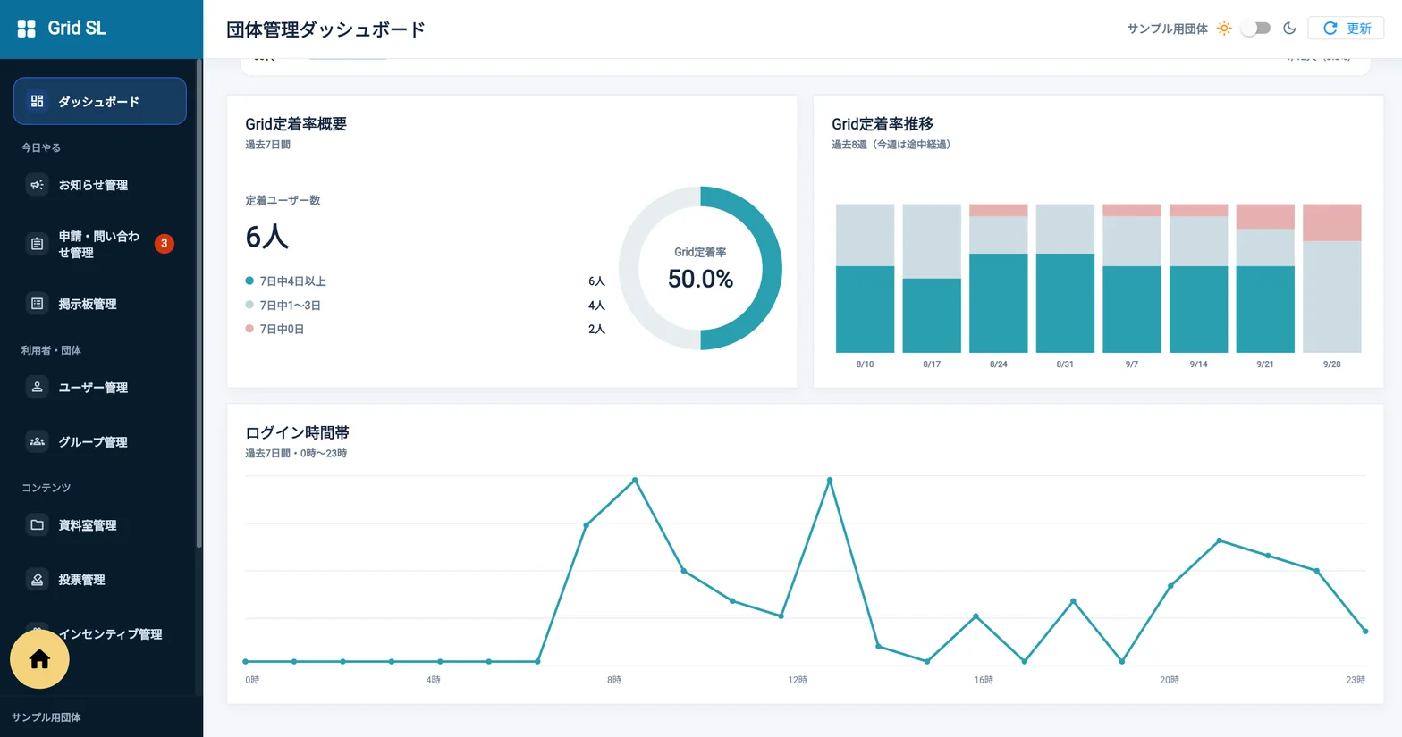Click the 8/10 bar in Grid定着率推移

point(865,278)
